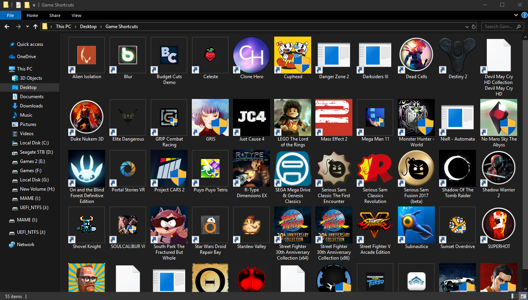Select the GRIS game icon
This screenshot has height=300, width=528.
(210, 117)
